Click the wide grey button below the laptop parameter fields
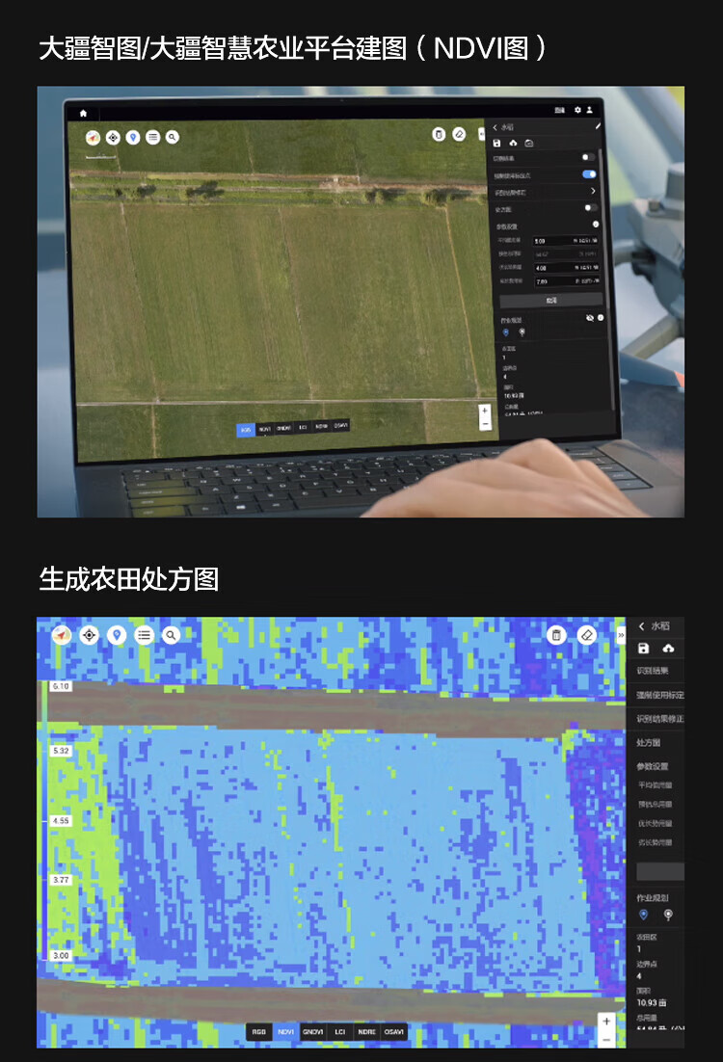The image size is (723, 1062). tap(549, 300)
